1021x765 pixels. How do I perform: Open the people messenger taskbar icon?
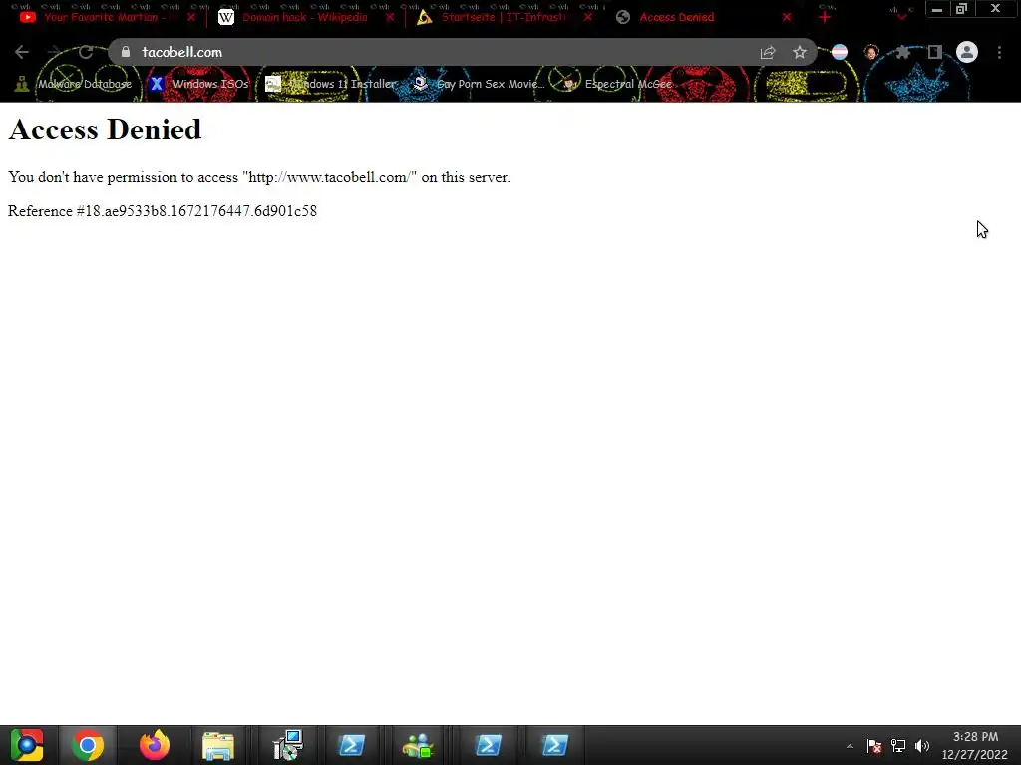(x=418, y=745)
